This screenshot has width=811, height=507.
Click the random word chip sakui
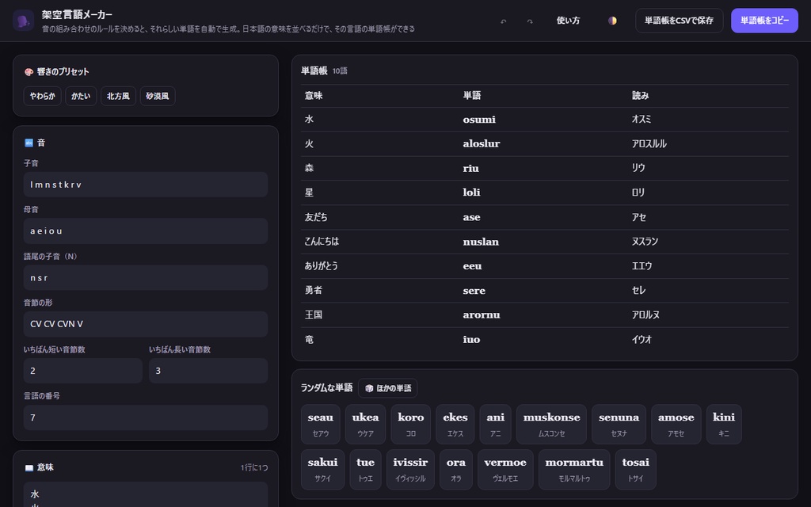323,470
